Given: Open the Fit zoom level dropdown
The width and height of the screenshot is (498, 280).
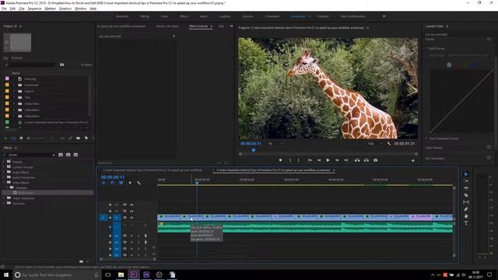Looking at the screenshot, I should pyautogui.click(x=275, y=144).
